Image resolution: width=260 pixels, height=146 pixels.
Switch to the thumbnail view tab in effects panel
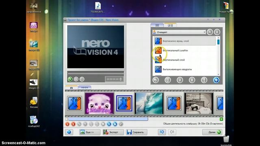click(157, 25)
